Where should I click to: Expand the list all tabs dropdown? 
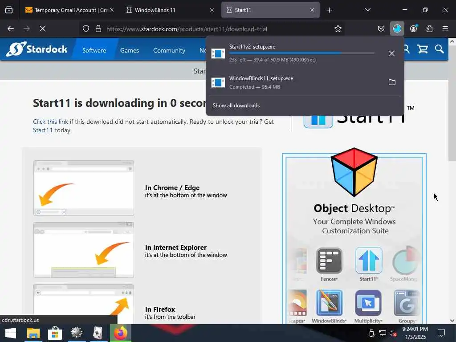point(367,10)
